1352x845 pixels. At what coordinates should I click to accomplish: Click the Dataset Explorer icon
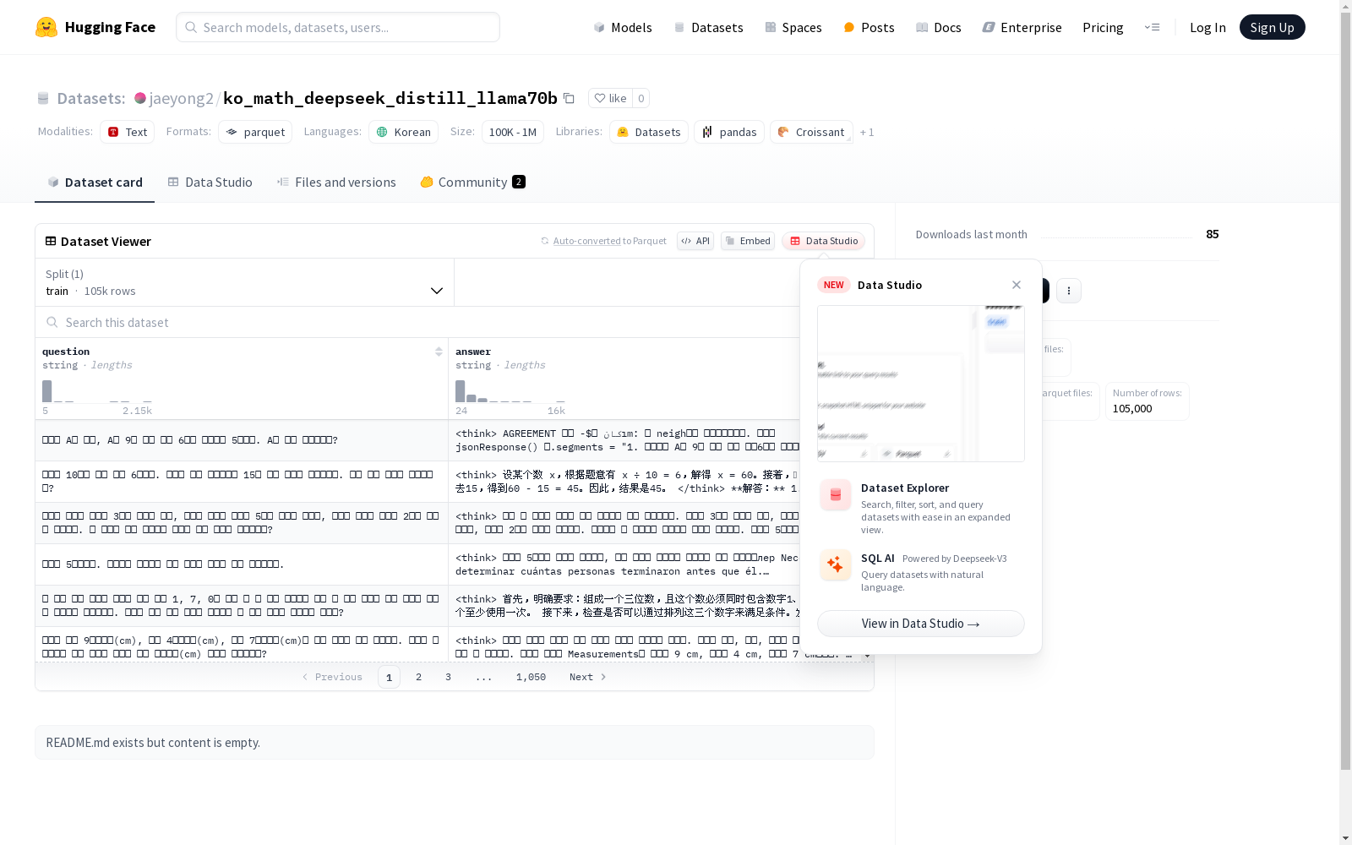pyautogui.click(x=836, y=495)
